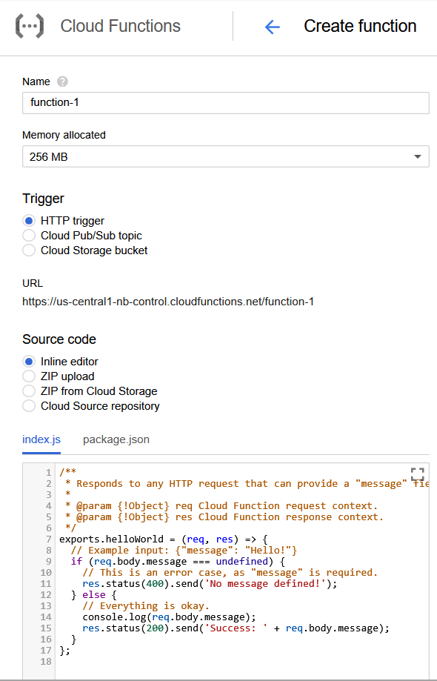Click the Create function heading
Viewport: 437px width, 681px height.
point(360,26)
